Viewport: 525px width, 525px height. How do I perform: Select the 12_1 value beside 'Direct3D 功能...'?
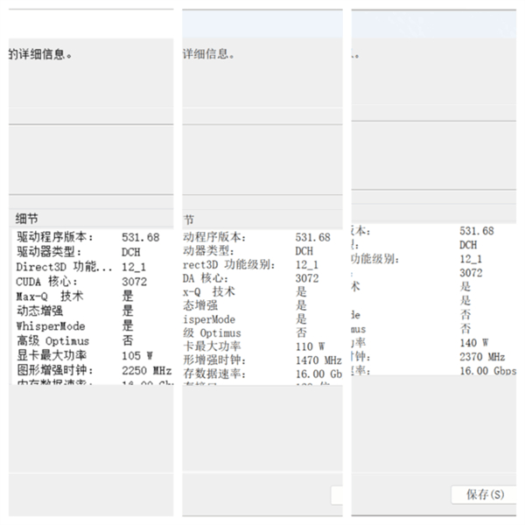tap(134, 267)
